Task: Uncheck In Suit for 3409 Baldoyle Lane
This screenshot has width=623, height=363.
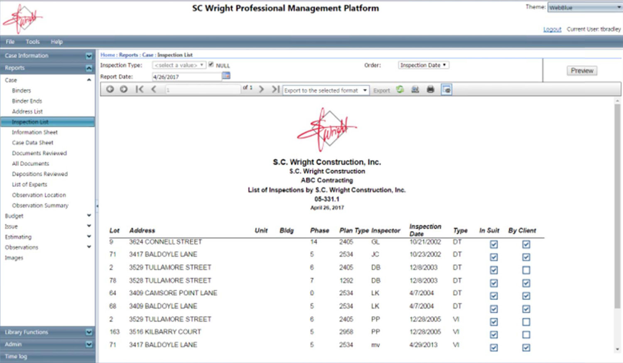Action: [x=493, y=309]
